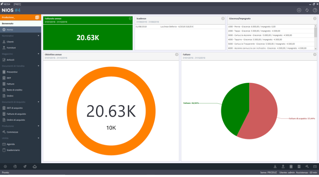Collapse the Nominativi sidebar section

click(x=38, y=36)
